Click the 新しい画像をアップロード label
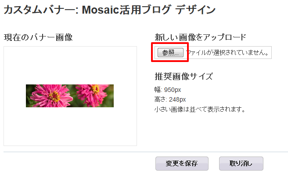 click(x=200, y=37)
